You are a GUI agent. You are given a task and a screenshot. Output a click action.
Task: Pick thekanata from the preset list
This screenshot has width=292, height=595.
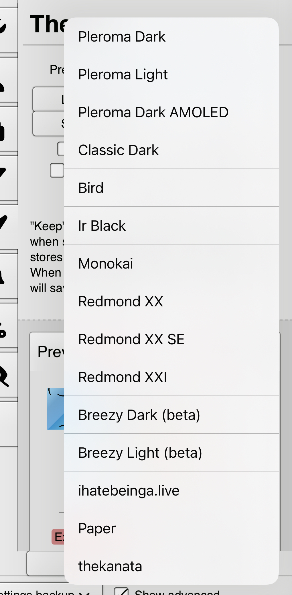171,566
